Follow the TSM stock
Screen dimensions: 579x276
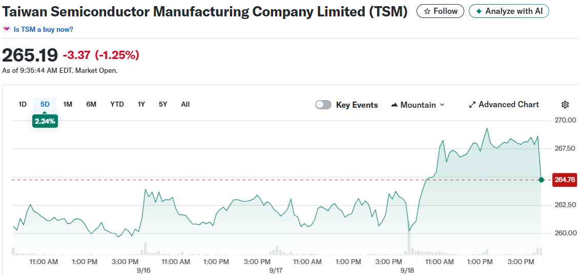pyautogui.click(x=440, y=11)
